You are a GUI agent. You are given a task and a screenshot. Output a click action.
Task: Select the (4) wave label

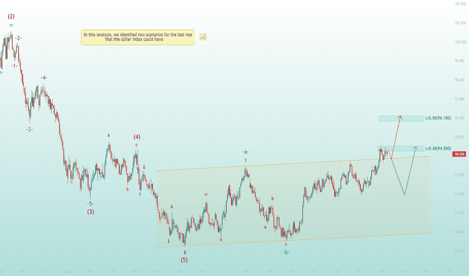tap(137, 137)
